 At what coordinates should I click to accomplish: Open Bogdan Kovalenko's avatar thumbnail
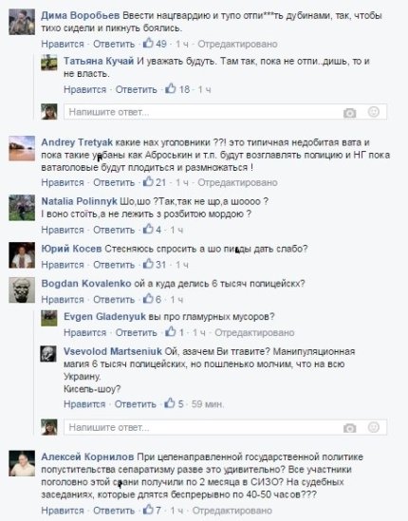[x=22, y=290]
